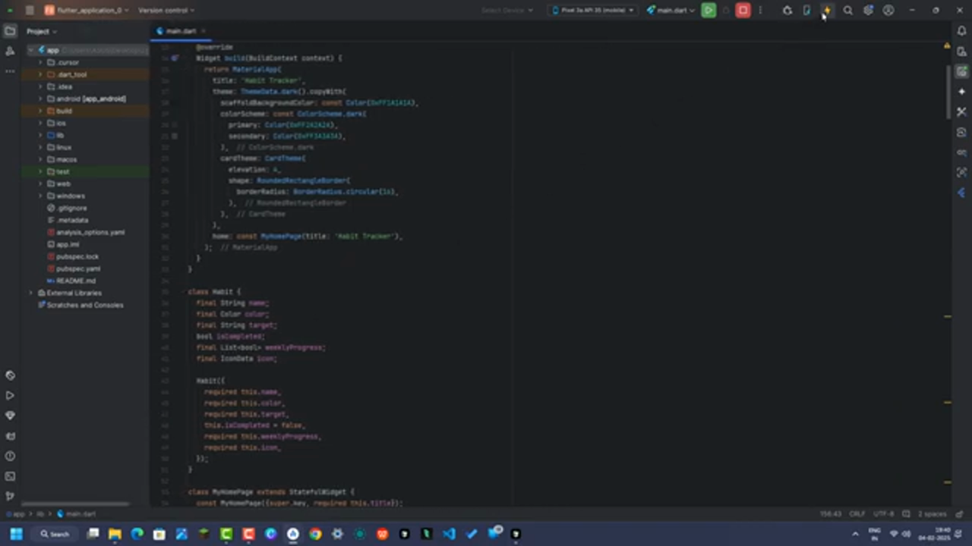Open Visual Studio Code from the taskbar

click(449, 534)
